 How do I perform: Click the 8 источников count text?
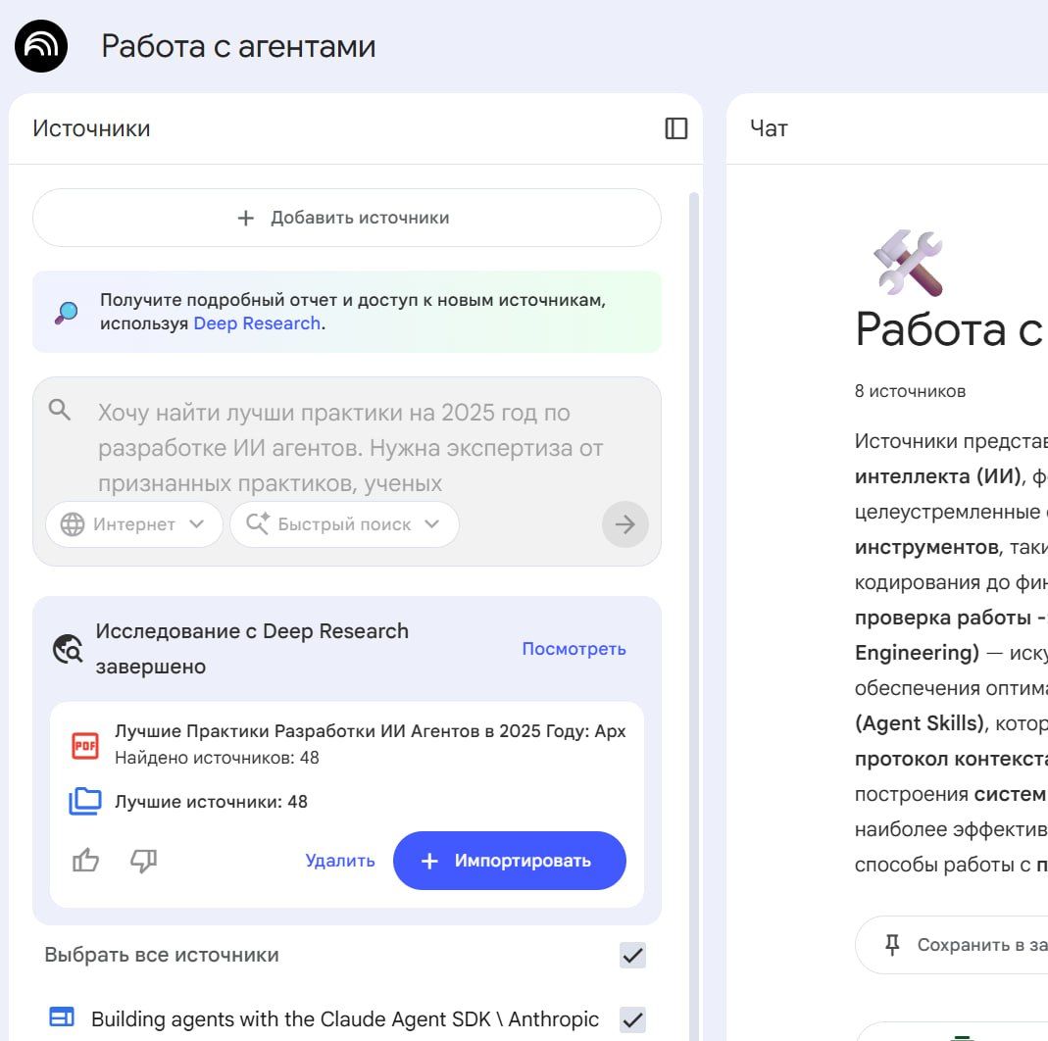(x=910, y=391)
